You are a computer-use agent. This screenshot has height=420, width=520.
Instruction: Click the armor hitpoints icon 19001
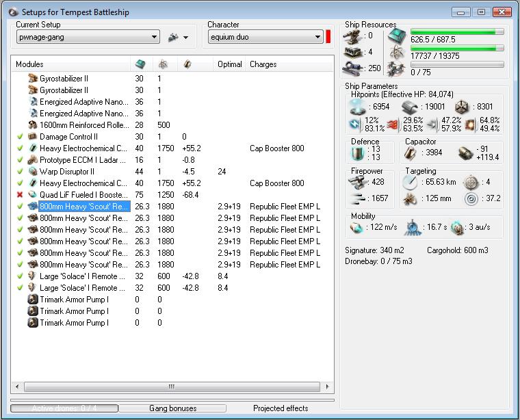point(409,107)
